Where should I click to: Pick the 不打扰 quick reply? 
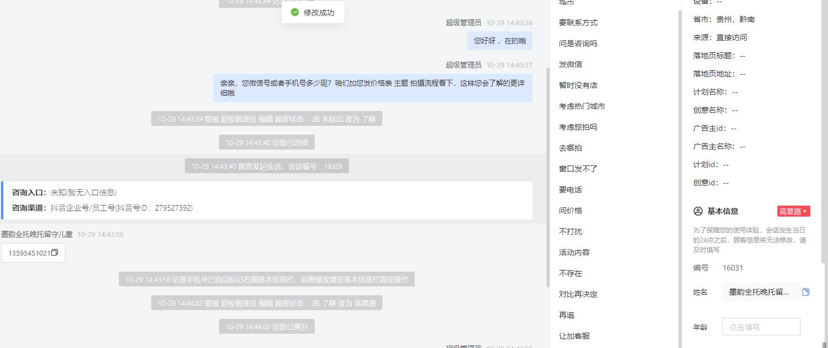[x=571, y=231]
